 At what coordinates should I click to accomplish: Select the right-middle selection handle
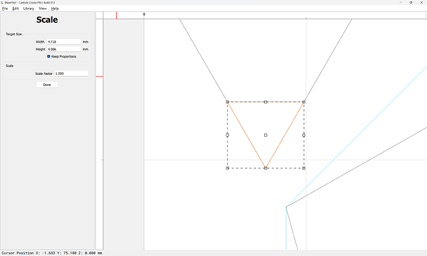pyautogui.click(x=304, y=135)
